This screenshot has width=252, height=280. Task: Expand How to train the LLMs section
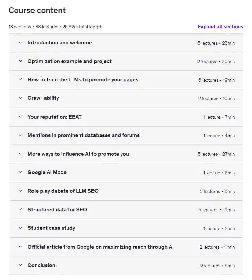83,80
